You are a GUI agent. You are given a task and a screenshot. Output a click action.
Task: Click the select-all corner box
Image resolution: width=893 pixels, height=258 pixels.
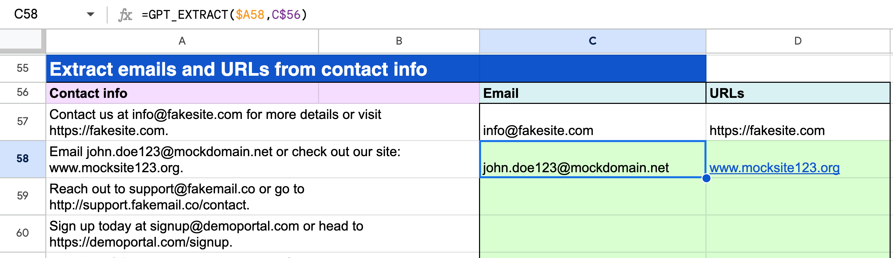point(21,40)
